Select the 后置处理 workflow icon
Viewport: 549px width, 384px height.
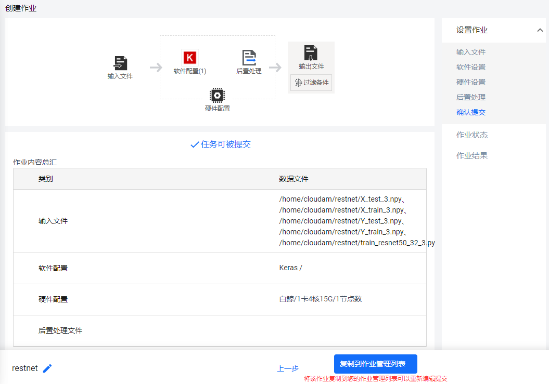click(249, 58)
